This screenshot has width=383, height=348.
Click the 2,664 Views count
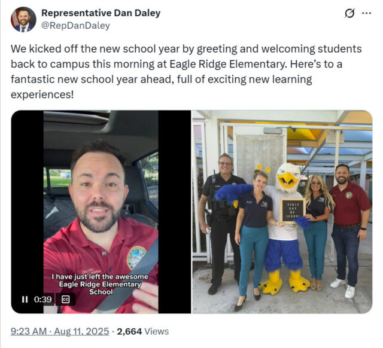[x=142, y=331]
